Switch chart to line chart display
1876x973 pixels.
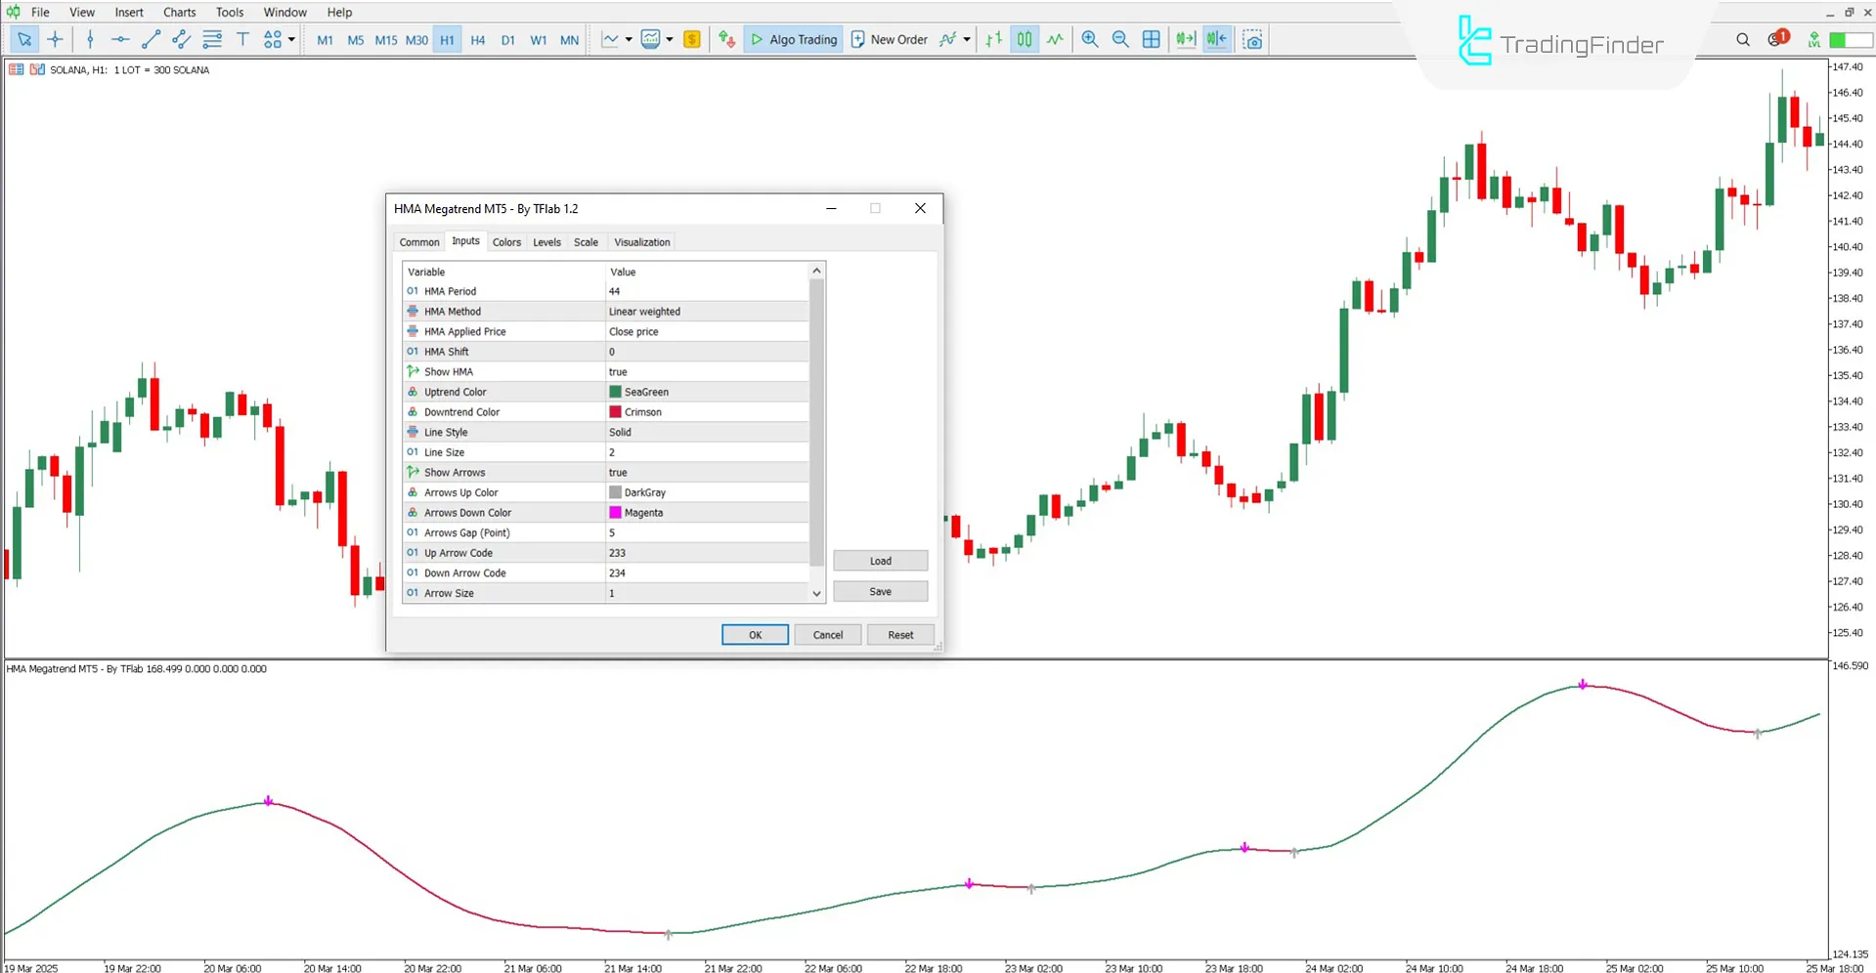point(1055,39)
